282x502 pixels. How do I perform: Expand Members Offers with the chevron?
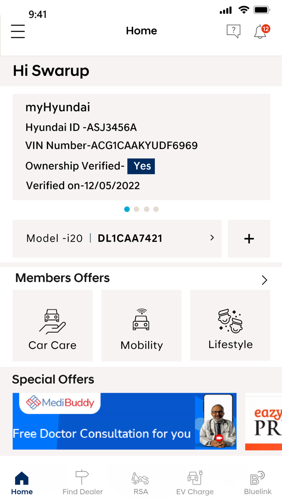pos(264,280)
